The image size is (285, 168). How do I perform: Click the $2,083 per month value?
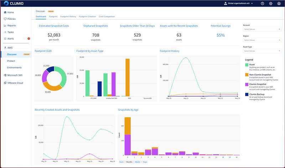[x=54, y=35]
